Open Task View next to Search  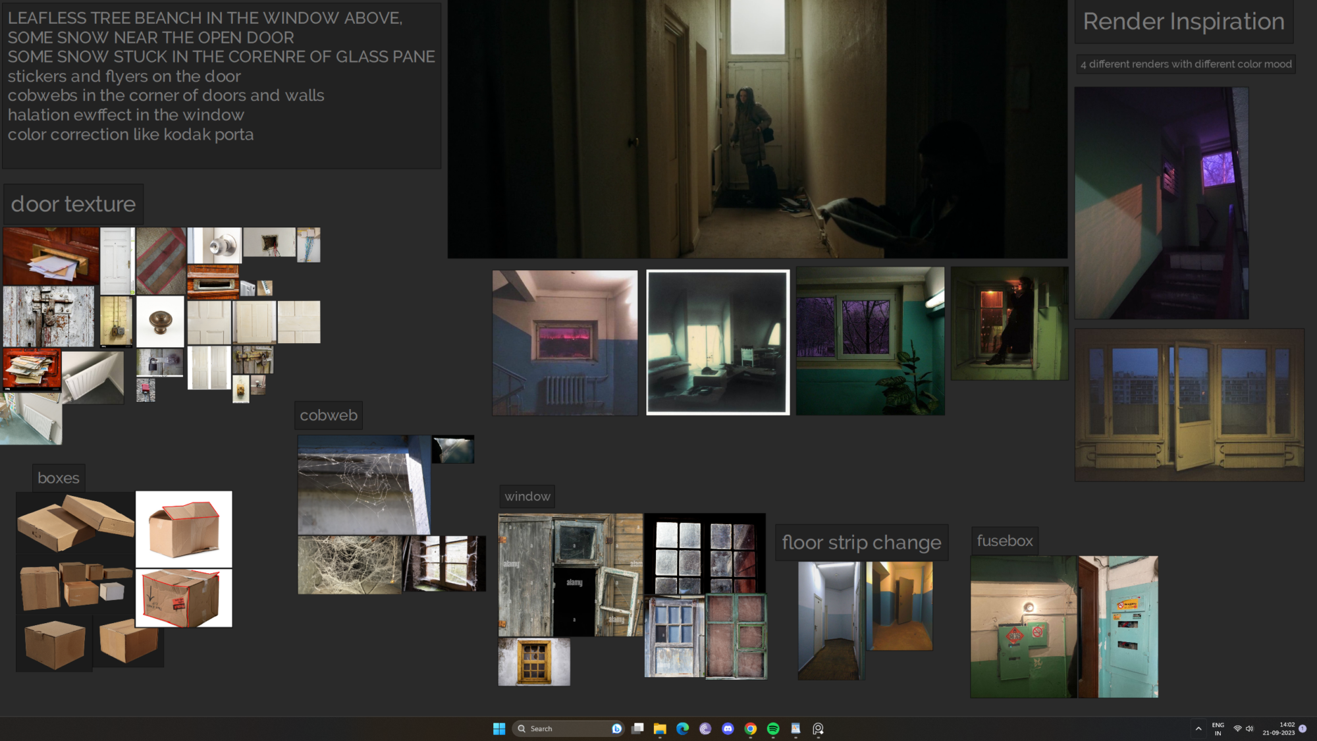coord(637,728)
